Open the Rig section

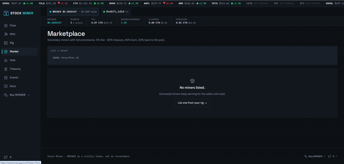[x=20, y=43]
